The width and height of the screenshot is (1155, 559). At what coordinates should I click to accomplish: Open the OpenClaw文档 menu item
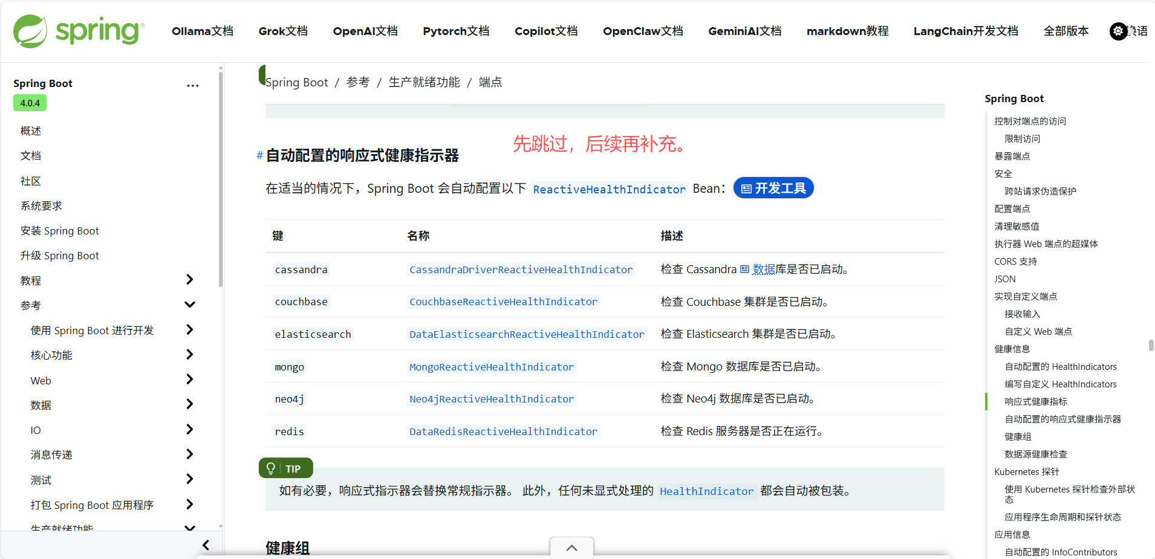point(643,31)
